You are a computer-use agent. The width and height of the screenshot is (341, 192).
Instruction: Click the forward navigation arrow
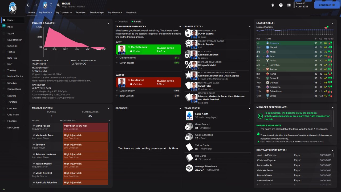click(36, 5)
